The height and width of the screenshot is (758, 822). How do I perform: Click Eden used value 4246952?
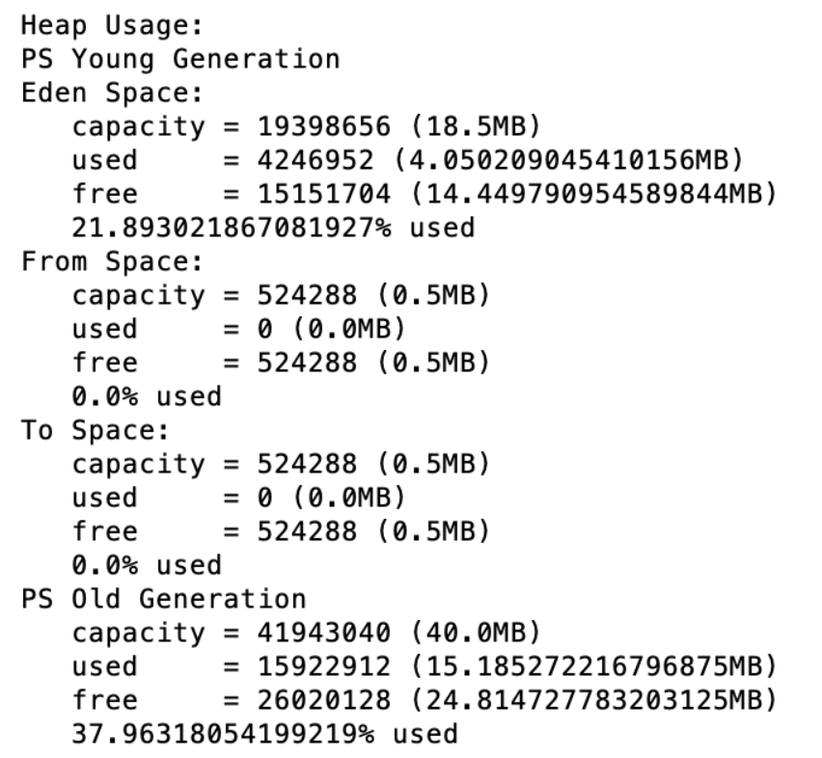click(x=315, y=161)
